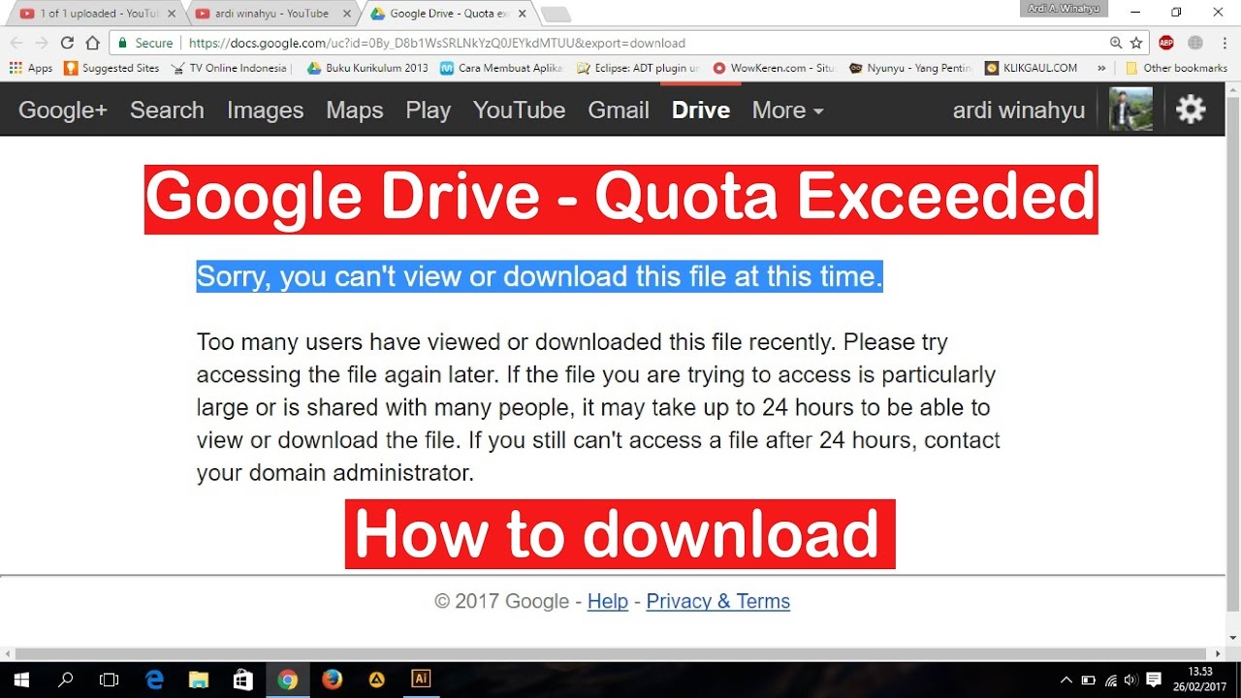Go to YouTube in the Google bar
The height and width of the screenshot is (698, 1241).
[520, 111]
